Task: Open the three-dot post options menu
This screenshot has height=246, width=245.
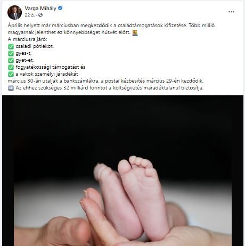Action: click(x=231, y=12)
